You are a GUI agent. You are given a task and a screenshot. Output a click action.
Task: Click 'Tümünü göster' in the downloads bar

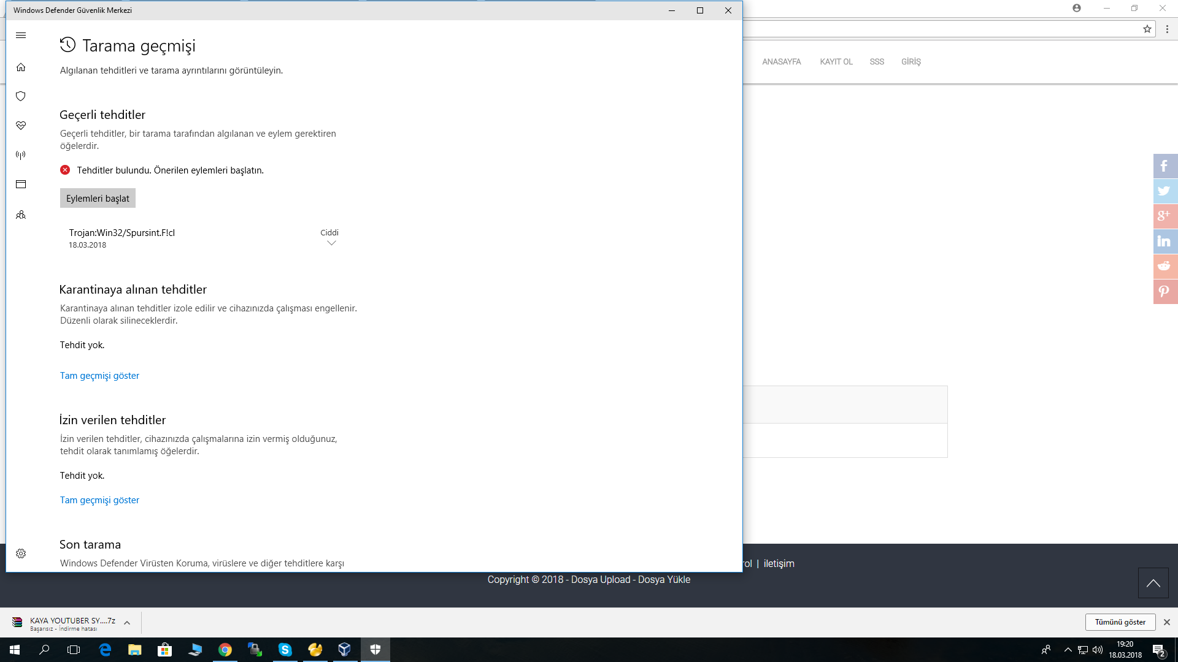point(1120,622)
